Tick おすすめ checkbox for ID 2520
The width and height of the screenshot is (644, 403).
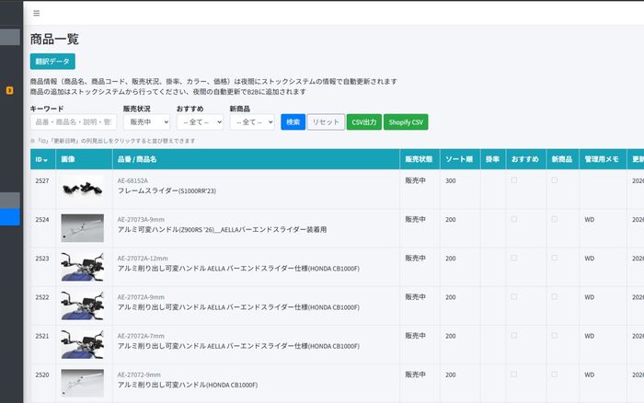pos(513,374)
